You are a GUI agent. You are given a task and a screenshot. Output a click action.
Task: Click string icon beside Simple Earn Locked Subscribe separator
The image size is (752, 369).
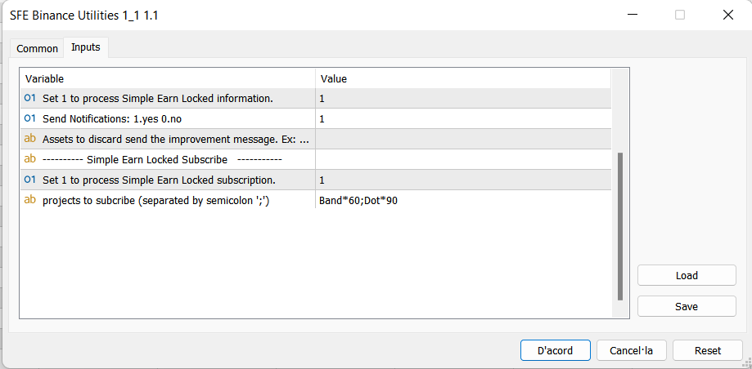coord(29,159)
